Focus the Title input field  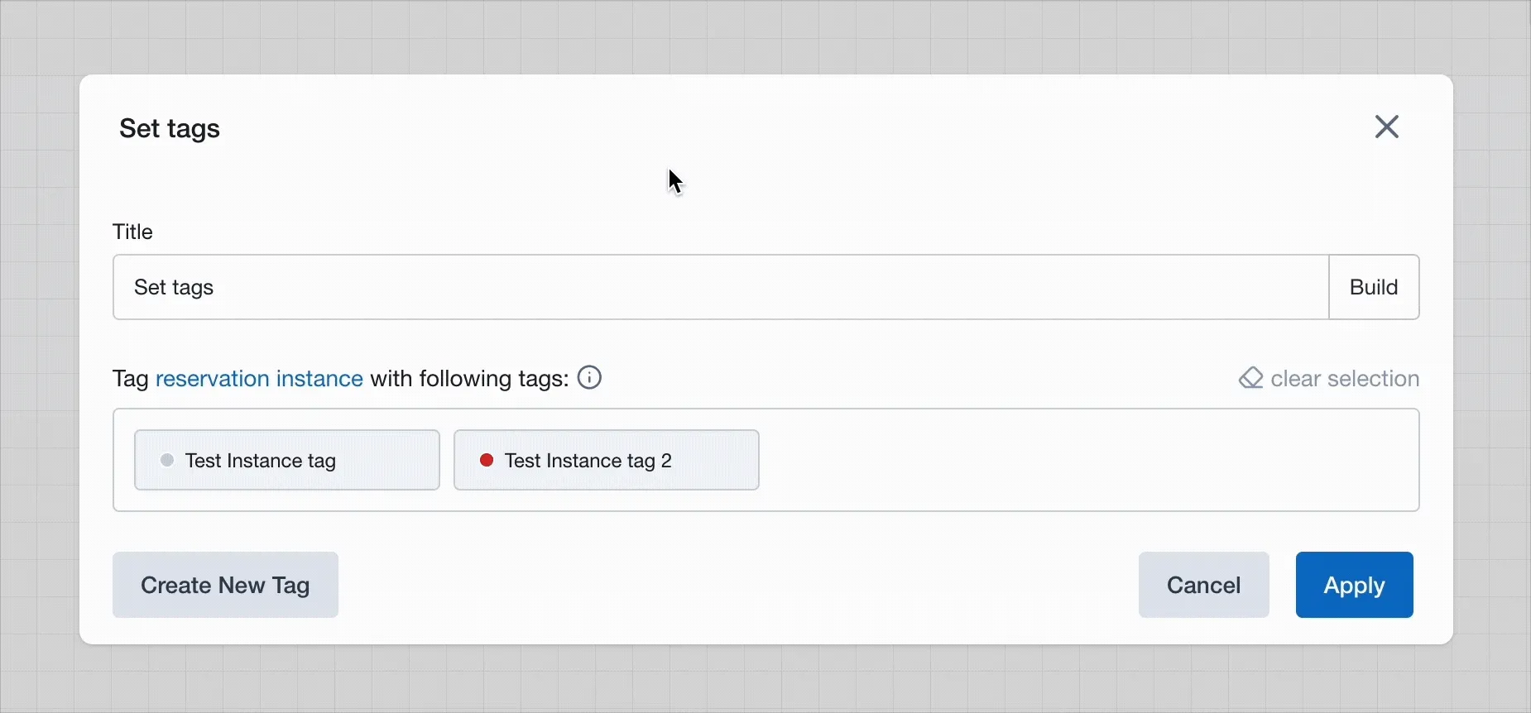(x=721, y=287)
